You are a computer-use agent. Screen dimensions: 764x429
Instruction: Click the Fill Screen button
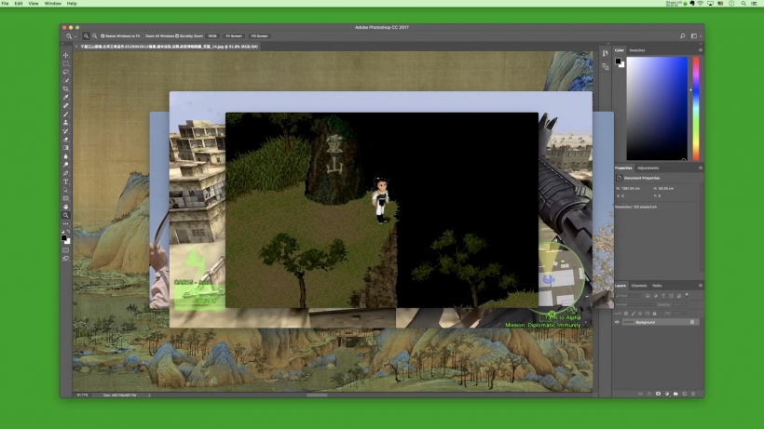click(x=258, y=35)
